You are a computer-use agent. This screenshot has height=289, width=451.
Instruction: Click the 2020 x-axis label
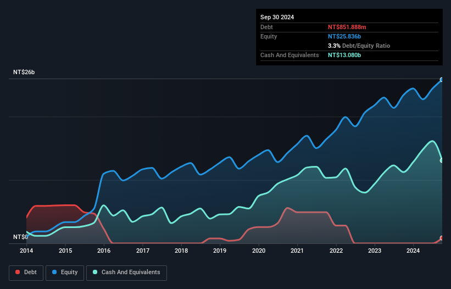tap(259, 251)
